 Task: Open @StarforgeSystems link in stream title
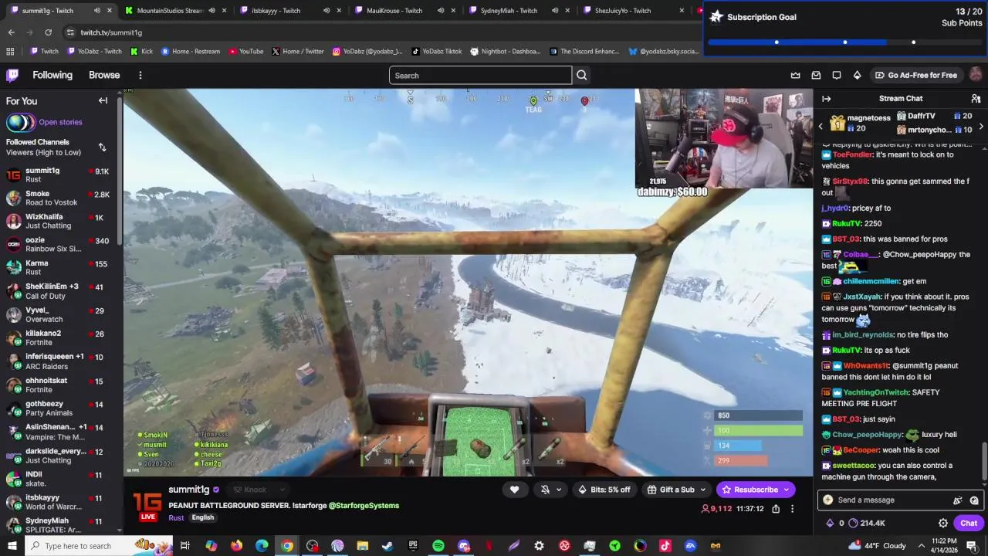[x=364, y=506]
